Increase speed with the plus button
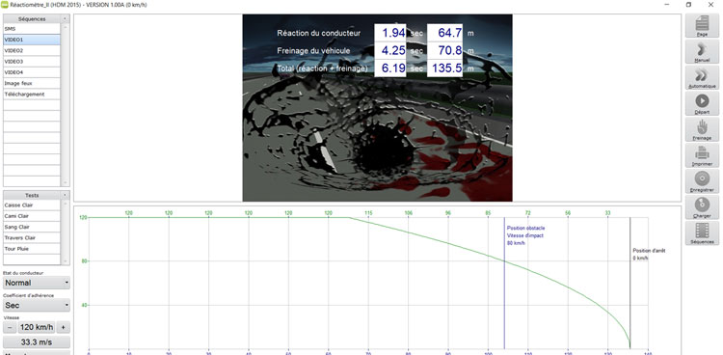The image size is (723, 355). click(64, 328)
